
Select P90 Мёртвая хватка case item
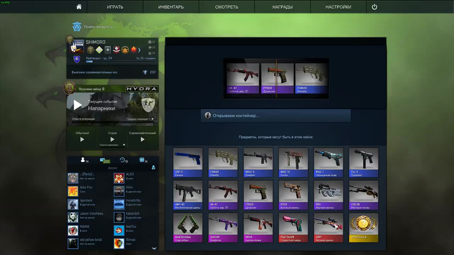tap(328, 195)
